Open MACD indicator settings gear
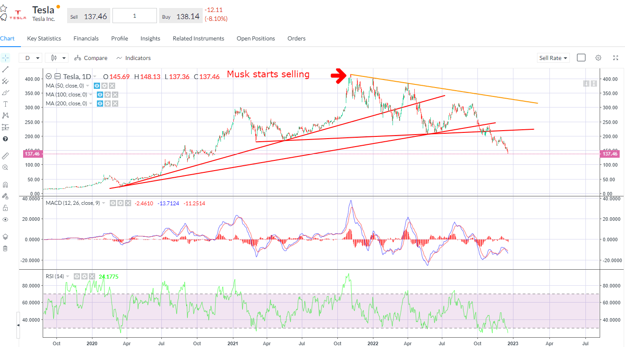This screenshot has height=347, width=625. click(120, 203)
